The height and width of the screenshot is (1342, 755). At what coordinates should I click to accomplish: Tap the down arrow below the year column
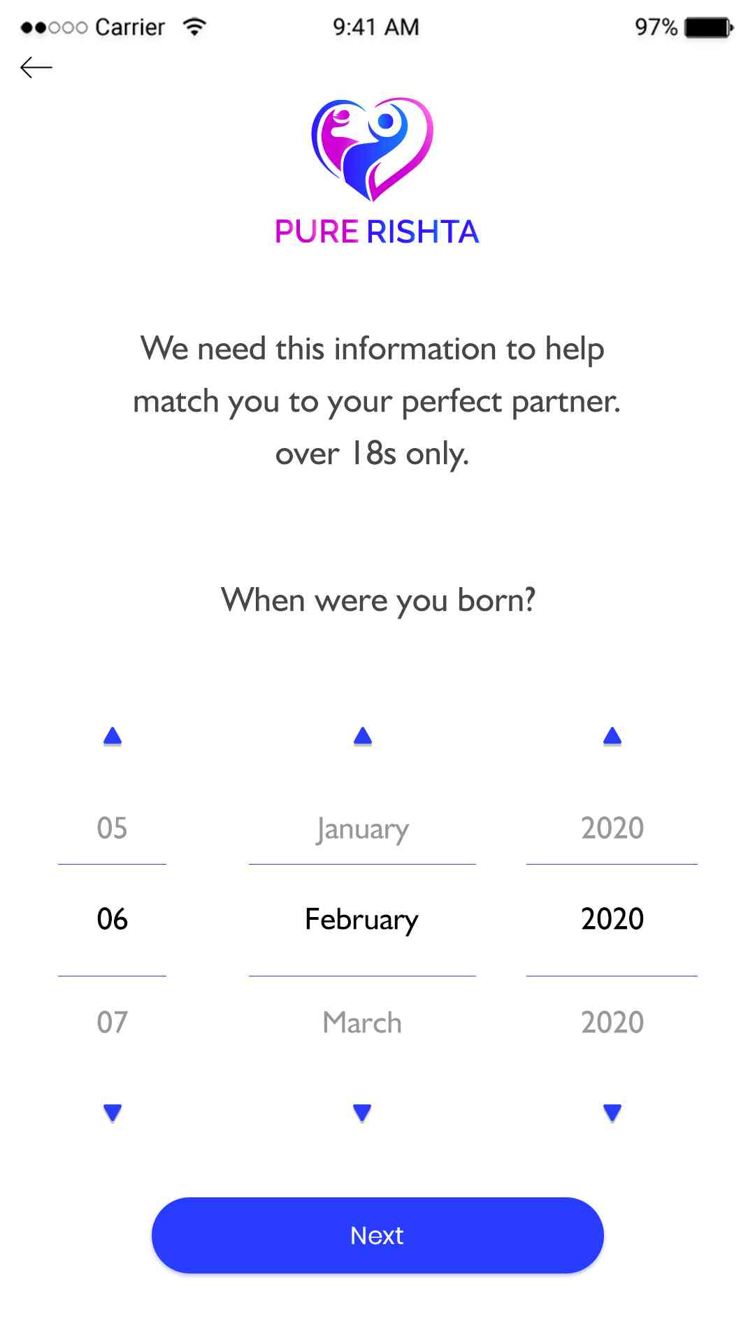(612, 1111)
